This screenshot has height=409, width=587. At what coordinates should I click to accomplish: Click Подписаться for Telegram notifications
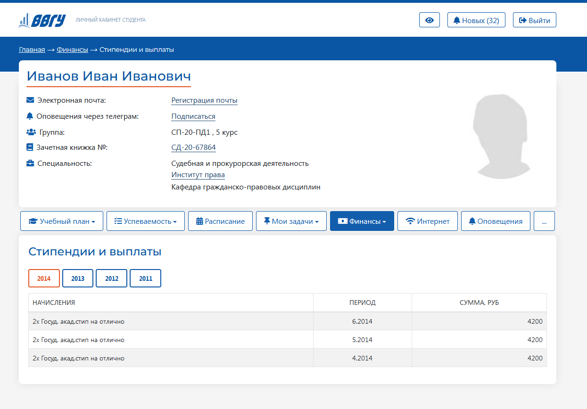(x=193, y=116)
